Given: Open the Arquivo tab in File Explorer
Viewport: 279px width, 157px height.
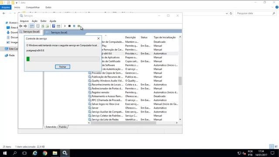Looking at the screenshot, I should pos(6,7).
